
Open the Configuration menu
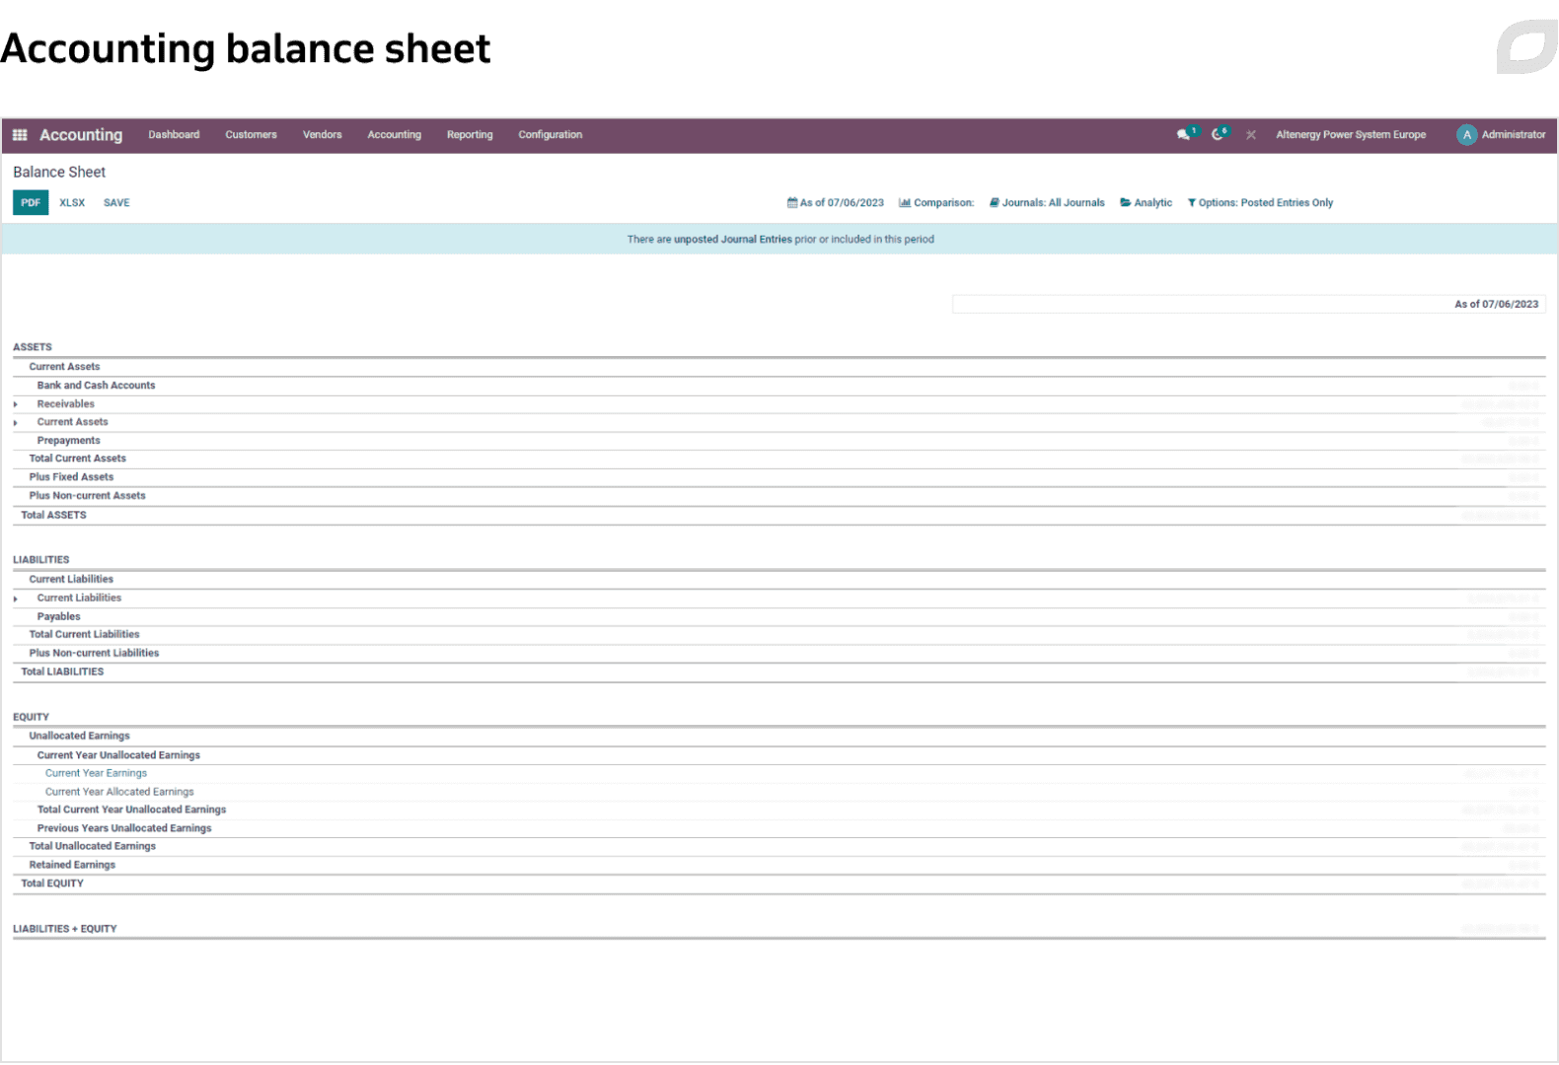point(550,135)
